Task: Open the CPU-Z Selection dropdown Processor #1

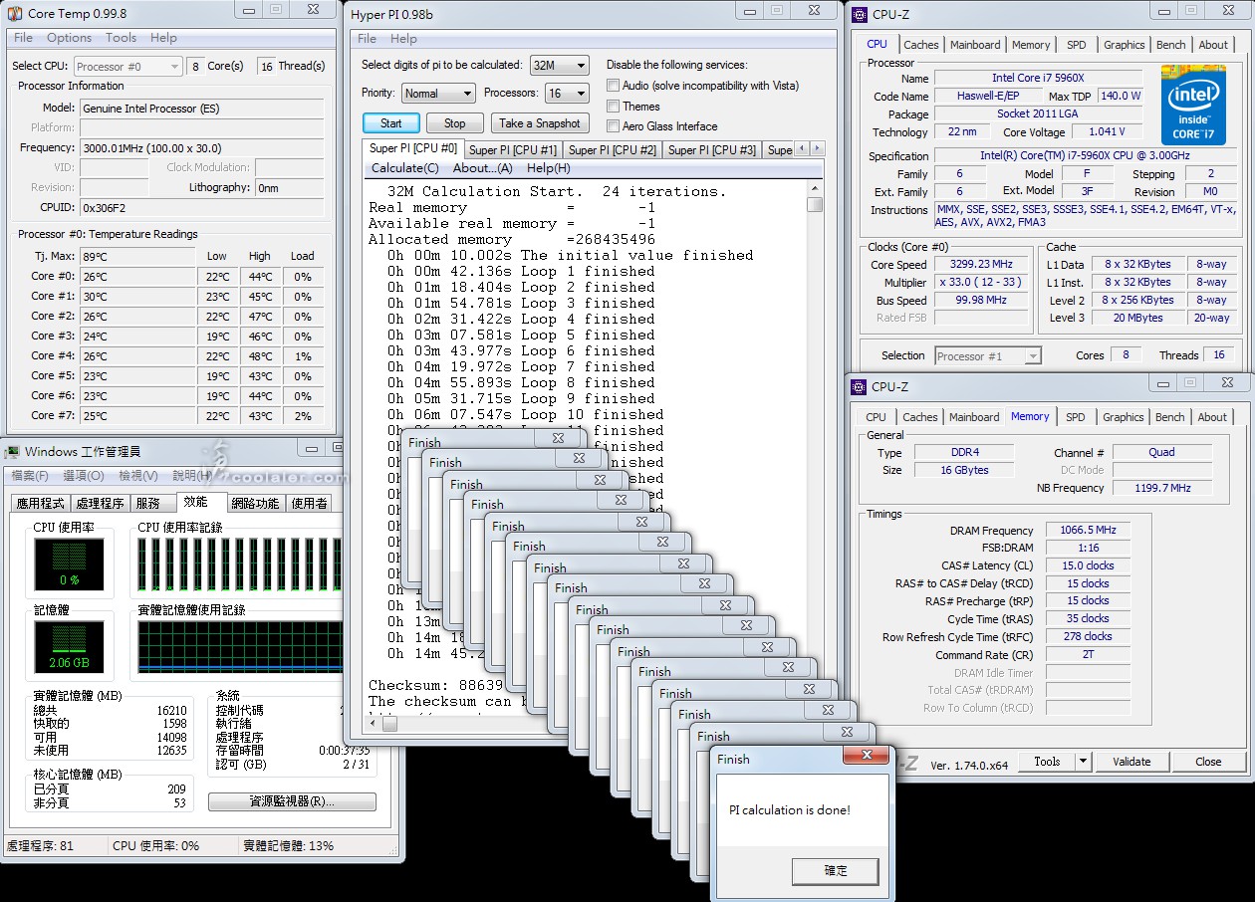Action: click(988, 356)
